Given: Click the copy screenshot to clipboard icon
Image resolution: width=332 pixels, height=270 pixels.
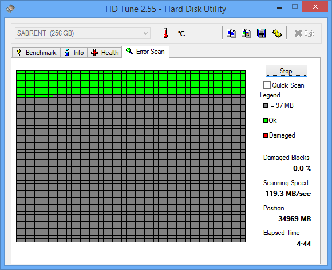Looking at the screenshot, I should coord(246,33).
